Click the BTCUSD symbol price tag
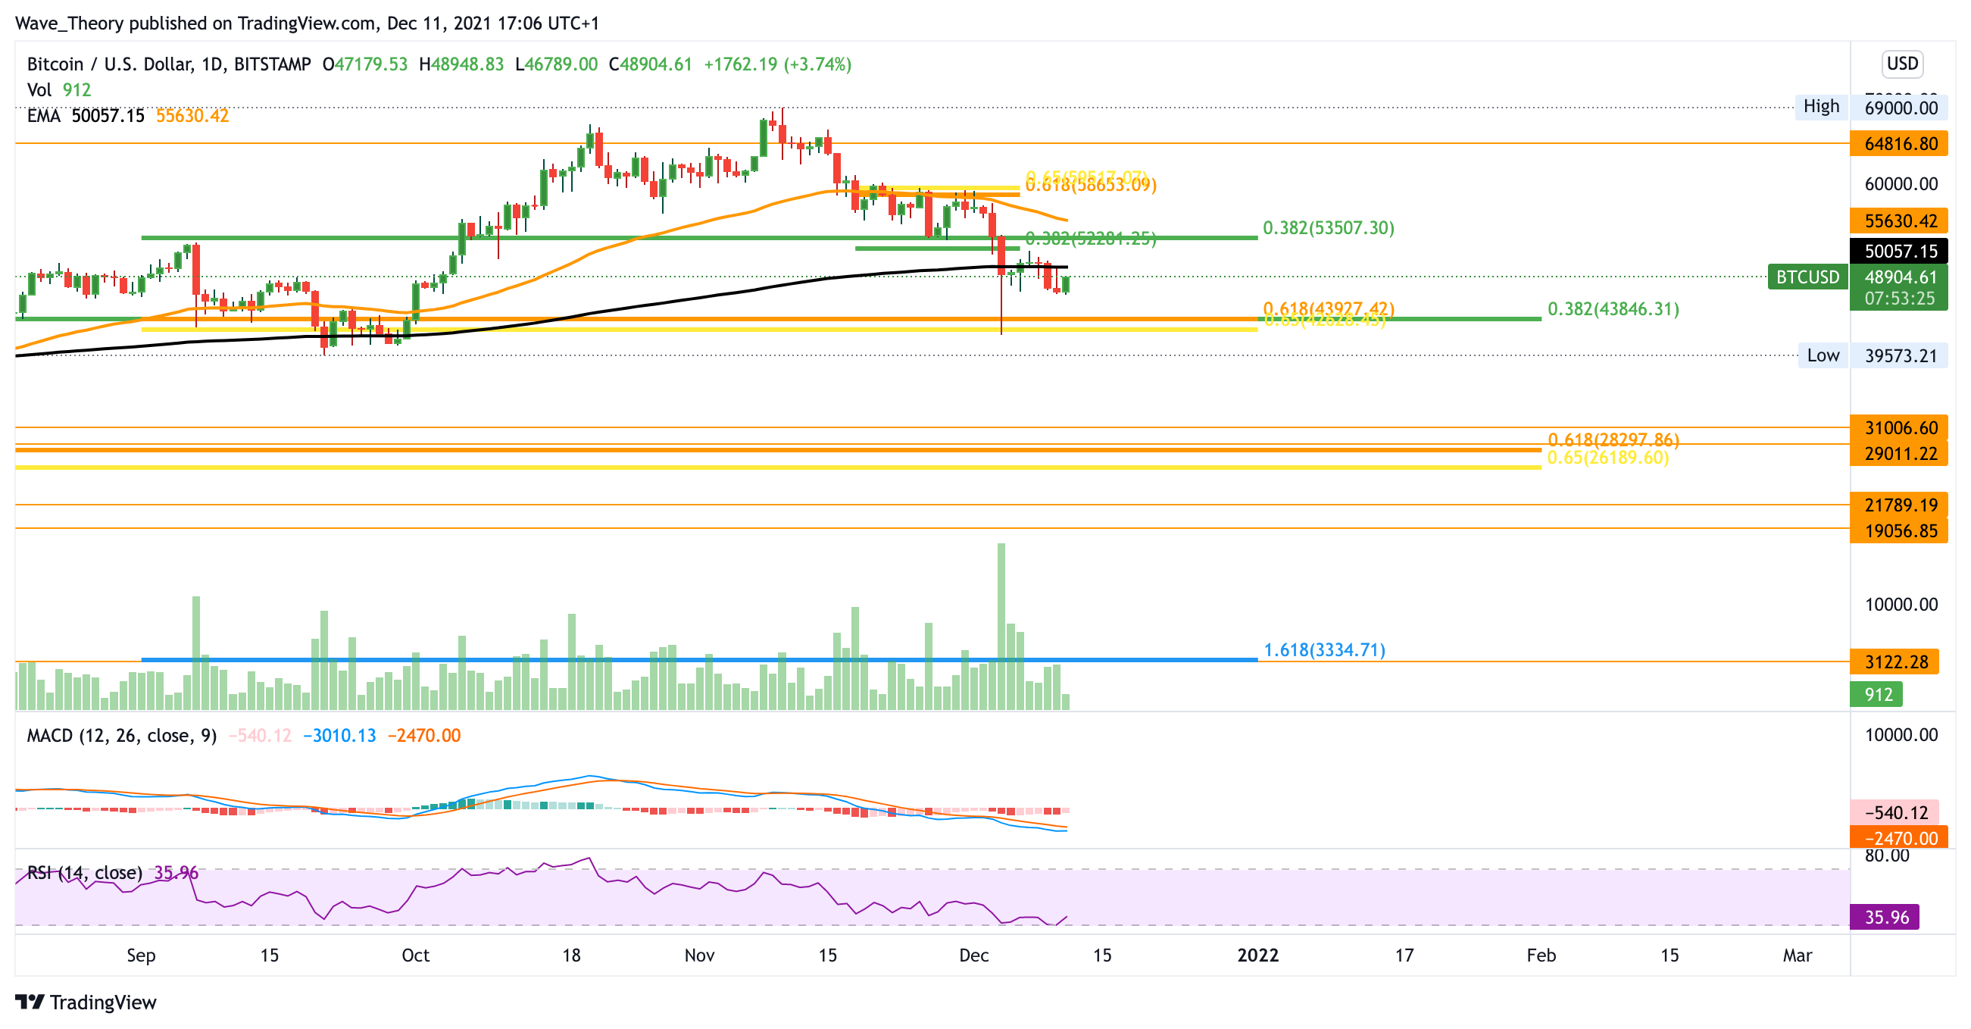The image size is (1971, 1029). [1807, 277]
